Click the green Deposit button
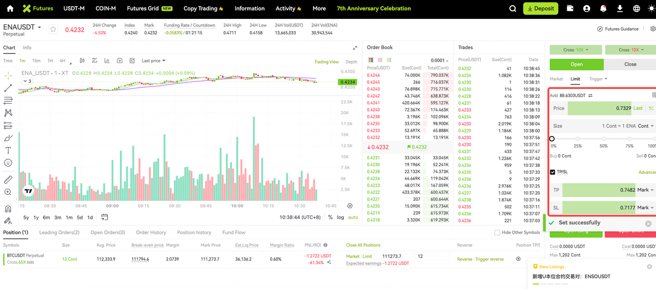 tap(541, 9)
